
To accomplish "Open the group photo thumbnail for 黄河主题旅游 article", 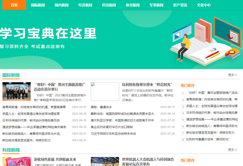I will point(17,91).
